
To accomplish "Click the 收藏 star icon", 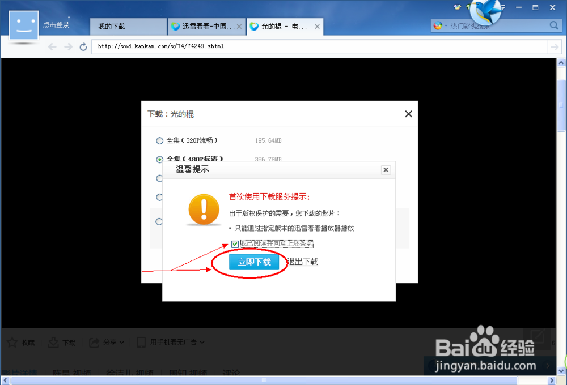I will [12, 343].
